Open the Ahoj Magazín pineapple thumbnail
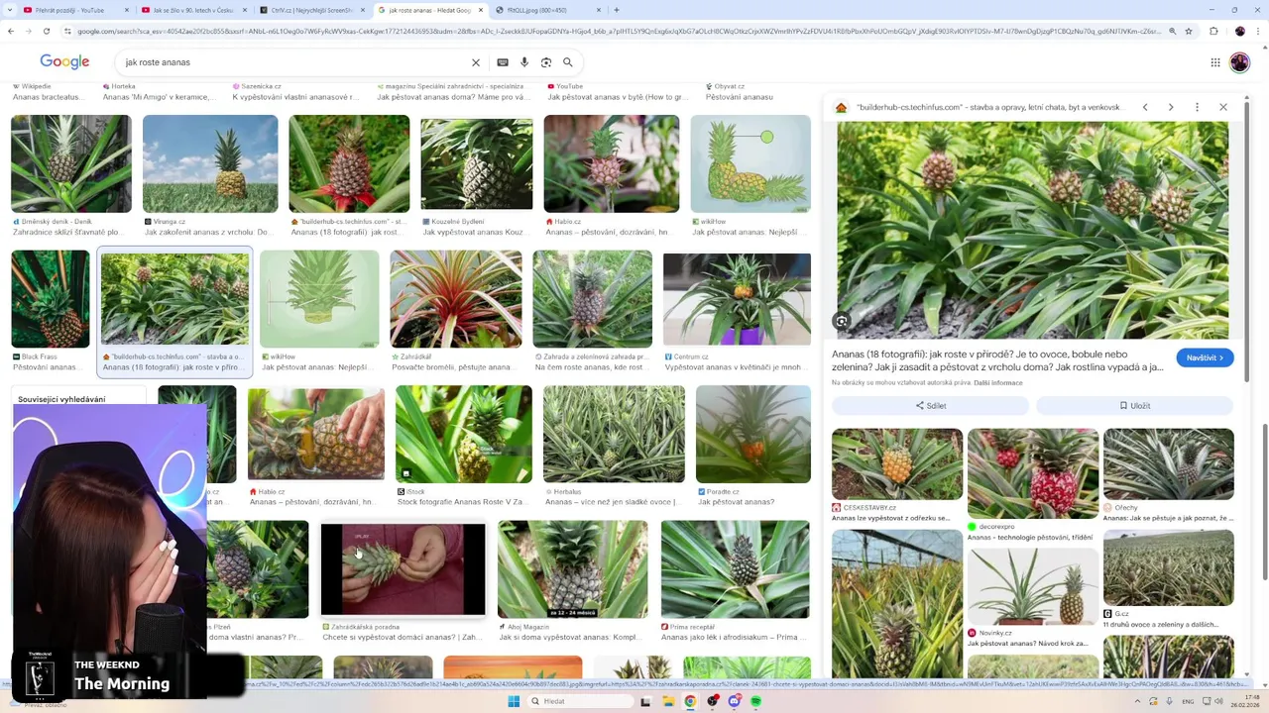The height and width of the screenshot is (713, 1269). [x=572, y=569]
